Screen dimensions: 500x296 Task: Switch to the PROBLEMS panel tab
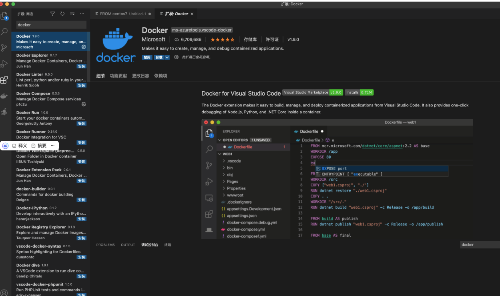[x=105, y=245]
